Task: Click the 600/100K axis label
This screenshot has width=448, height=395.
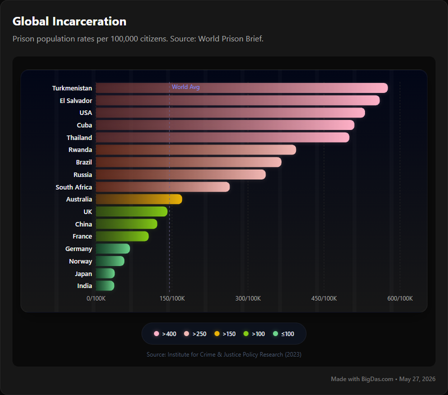Action: pos(400,299)
